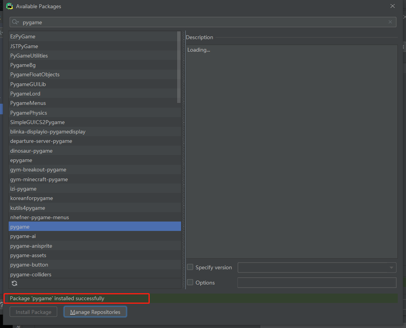The height and width of the screenshot is (328, 406).
Task: Choose PygamePhysics in the list
Action: pyautogui.click(x=95, y=113)
